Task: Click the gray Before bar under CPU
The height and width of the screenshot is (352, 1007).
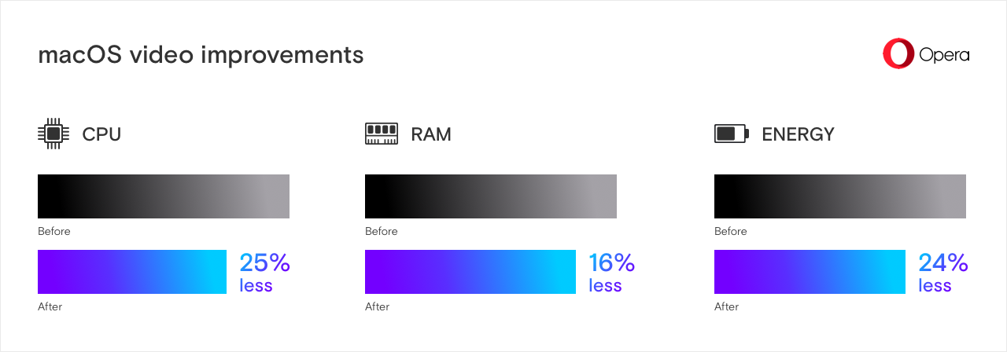Action: (x=164, y=196)
